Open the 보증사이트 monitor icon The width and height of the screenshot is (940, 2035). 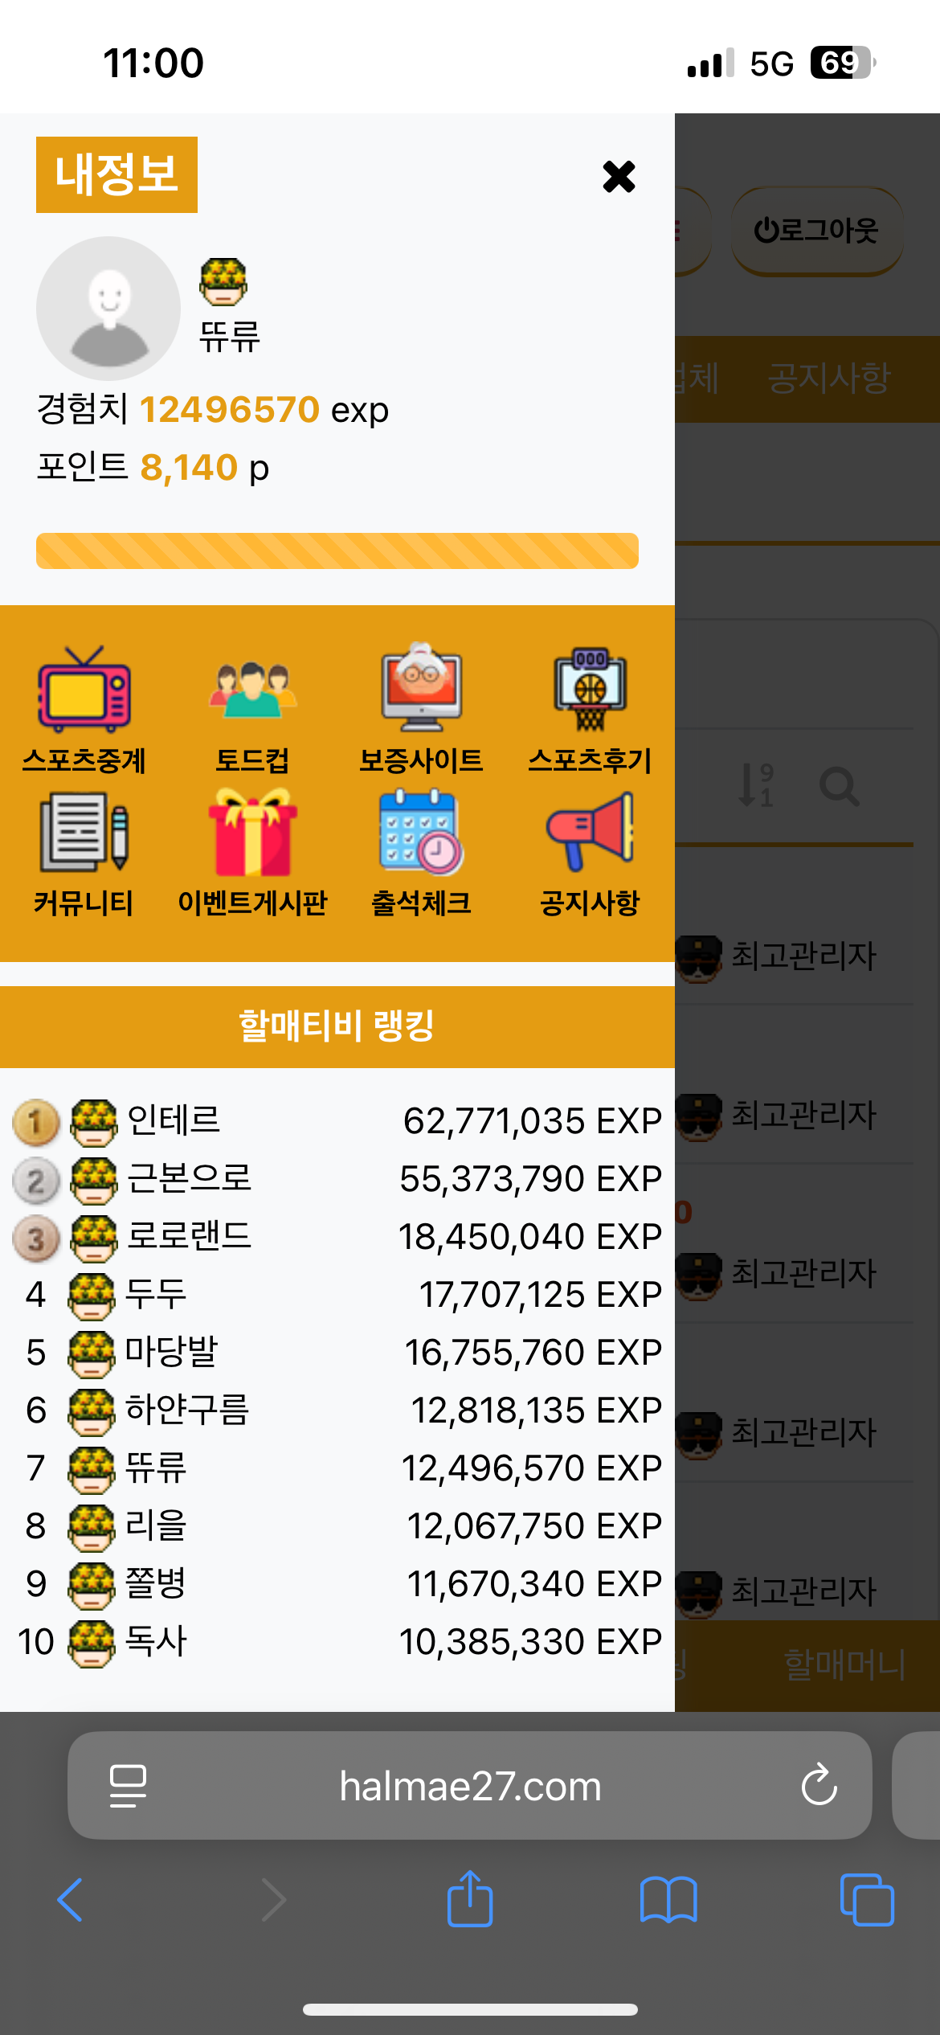click(421, 687)
